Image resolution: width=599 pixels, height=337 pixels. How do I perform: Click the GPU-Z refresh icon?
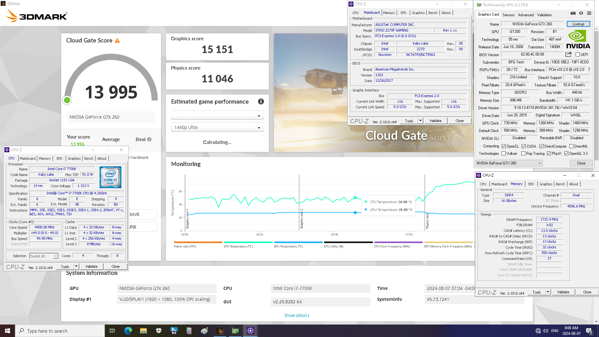tap(581, 13)
